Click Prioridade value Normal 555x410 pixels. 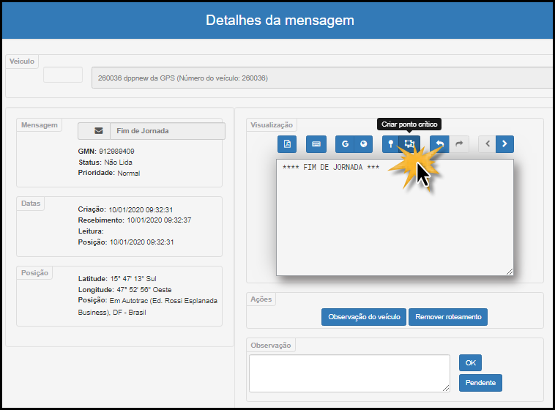tap(128, 174)
